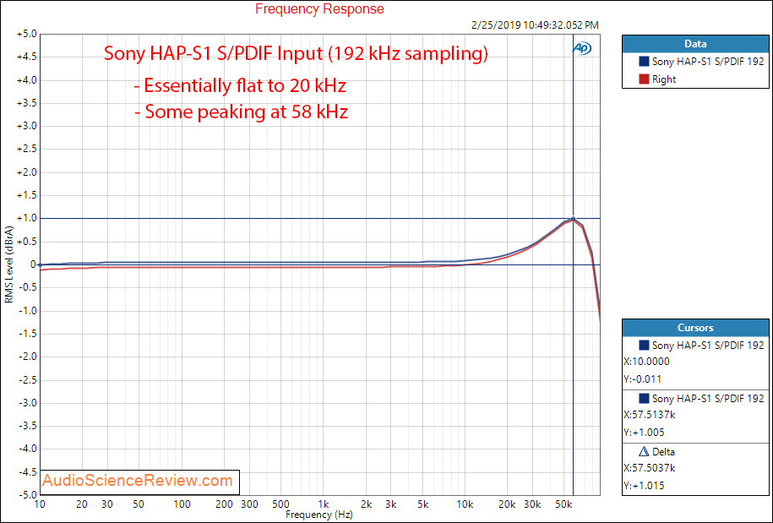Click the "RMS Level (dBrA)" axis title
The height and width of the screenshot is (523, 773).
[9, 264]
